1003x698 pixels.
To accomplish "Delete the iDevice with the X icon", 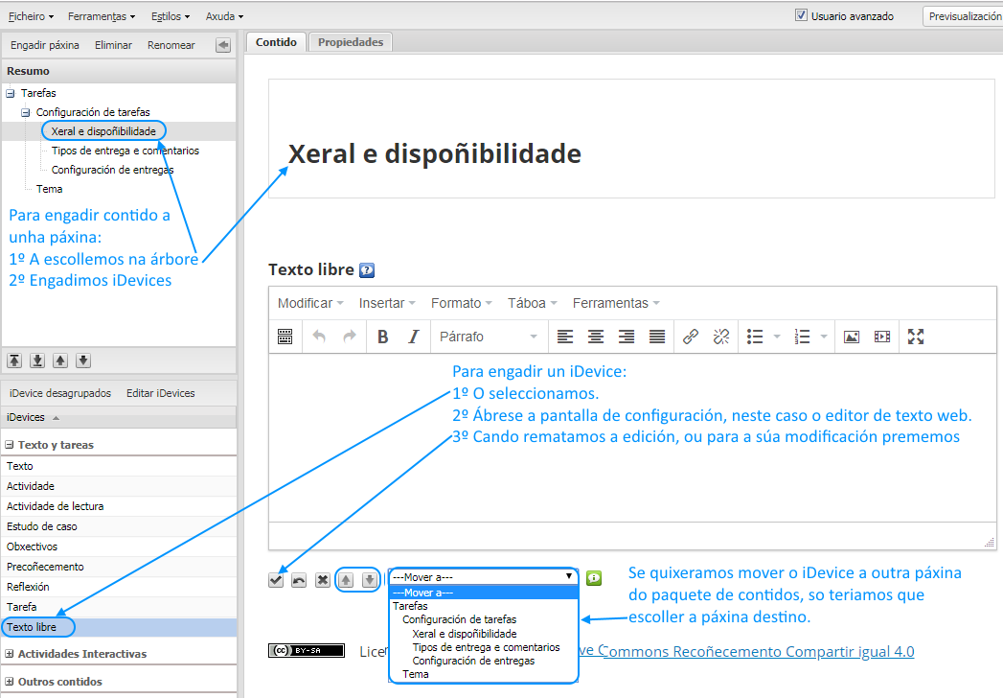I will point(323,580).
